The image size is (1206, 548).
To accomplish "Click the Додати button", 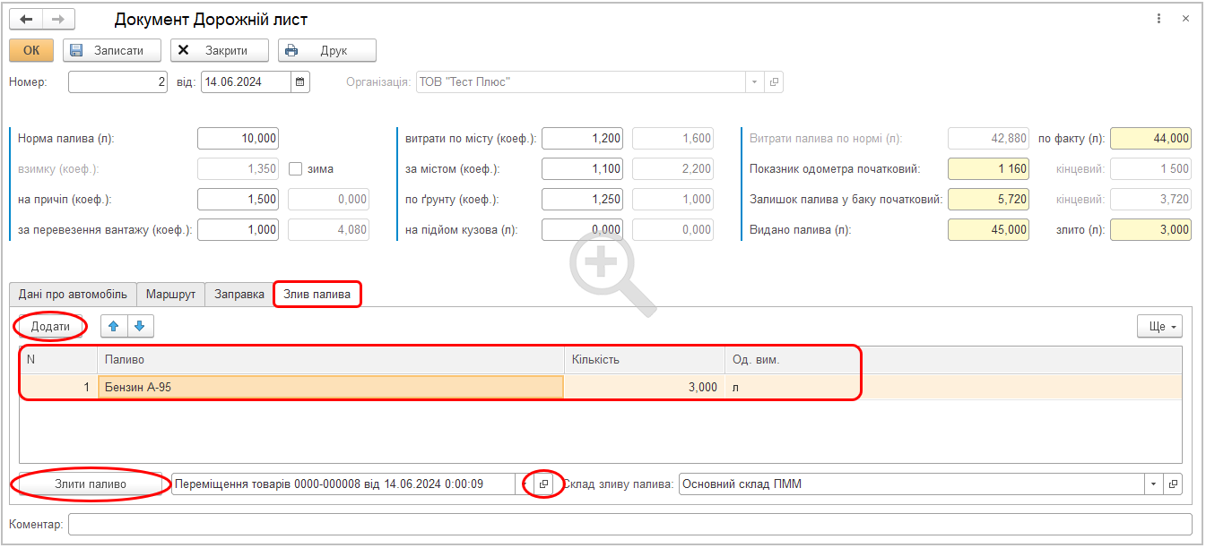I will (x=50, y=327).
